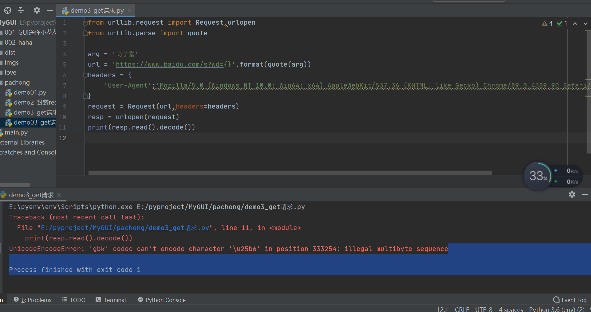Viewport: 591px width, 312px height.
Task: Click the typo check indicator showing 1
Action: 562,24
